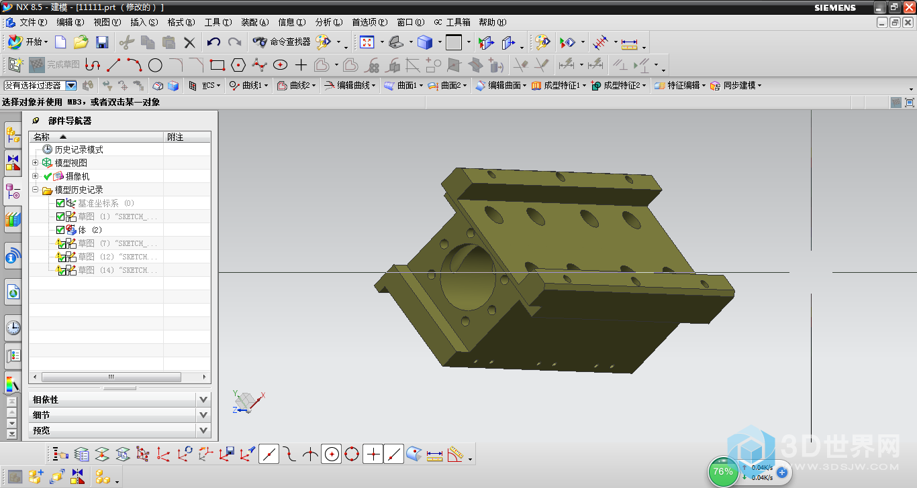Select the Studio Spline tool
Viewport: 917px width, 488px height.
coord(259,65)
